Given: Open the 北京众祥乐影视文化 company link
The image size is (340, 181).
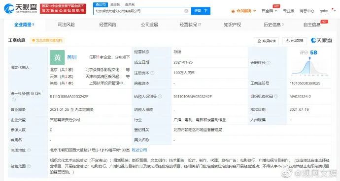Looking at the screenshot, I should pyautogui.click(x=104, y=70).
